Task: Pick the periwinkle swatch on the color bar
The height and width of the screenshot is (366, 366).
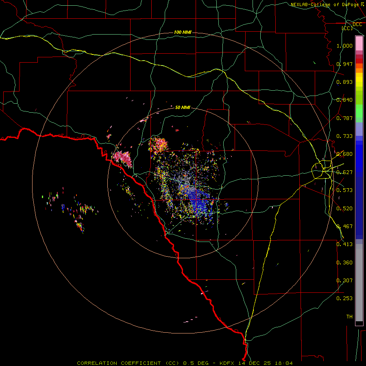Action: pyautogui.click(x=359, y=129)
